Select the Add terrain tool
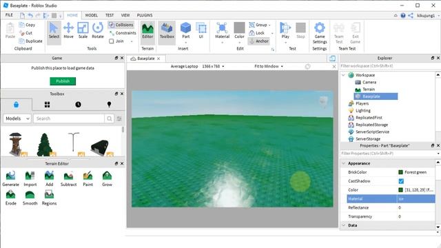 tap(49, 179)
